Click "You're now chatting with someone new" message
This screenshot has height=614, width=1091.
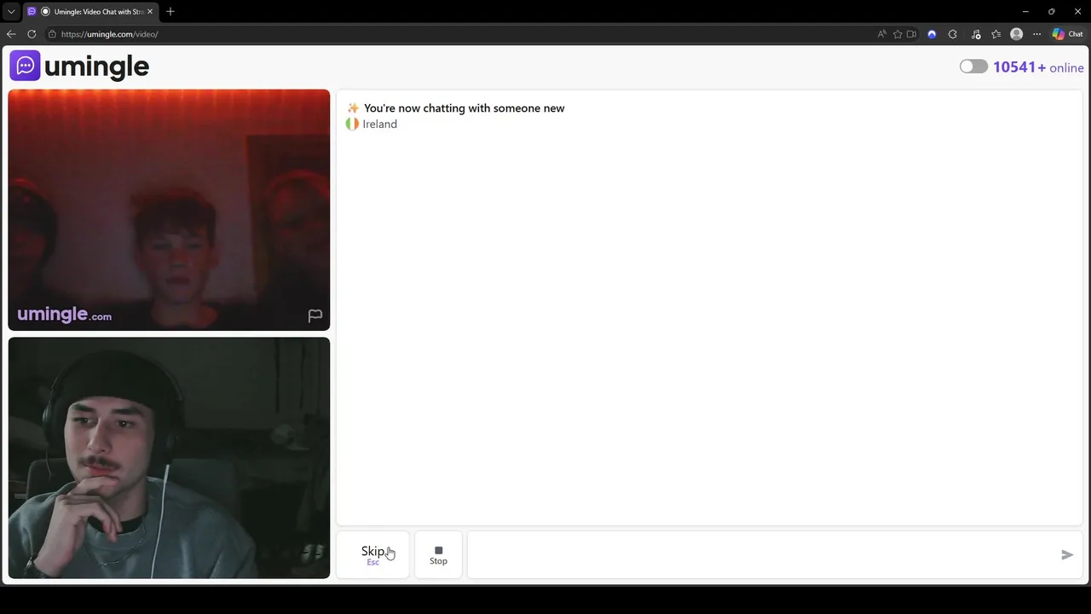click(x=464, y=108)
